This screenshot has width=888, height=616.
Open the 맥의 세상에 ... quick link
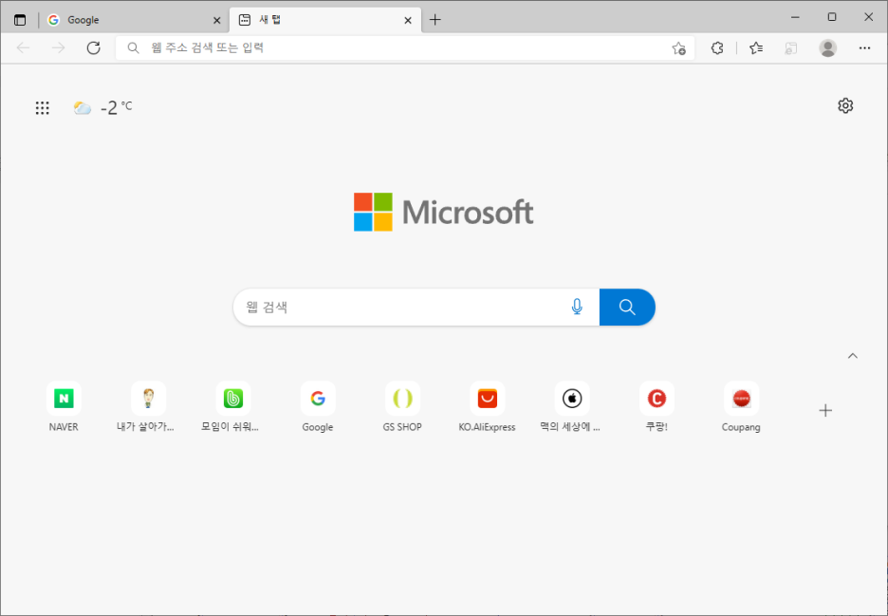571,407
